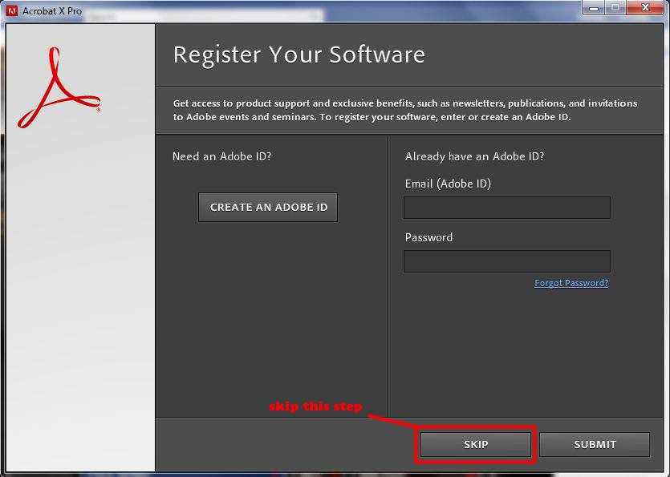This screenshot has width=670, height=477.
Task: Click the "Need an Adobe ID?" text
Action: click(221, 156)
